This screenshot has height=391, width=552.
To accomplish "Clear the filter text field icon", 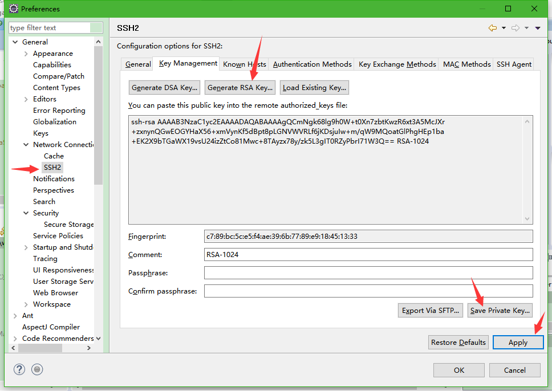I will (96, 28).
